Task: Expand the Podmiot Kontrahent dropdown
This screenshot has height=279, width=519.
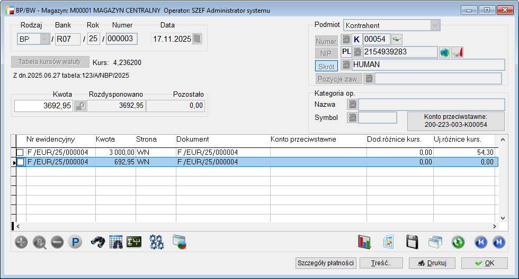Action: click(x=435, y=25)
